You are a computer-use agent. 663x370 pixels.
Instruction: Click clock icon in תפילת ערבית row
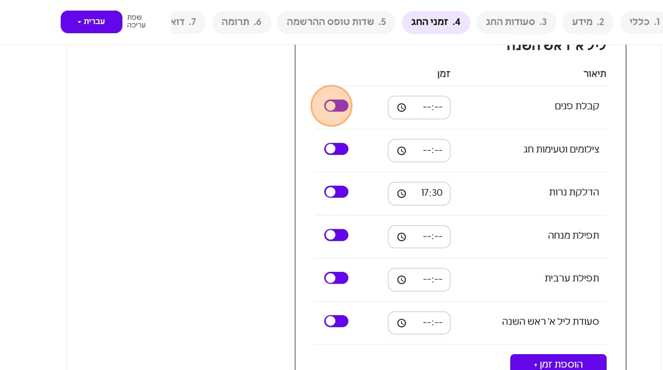point(401,280)
